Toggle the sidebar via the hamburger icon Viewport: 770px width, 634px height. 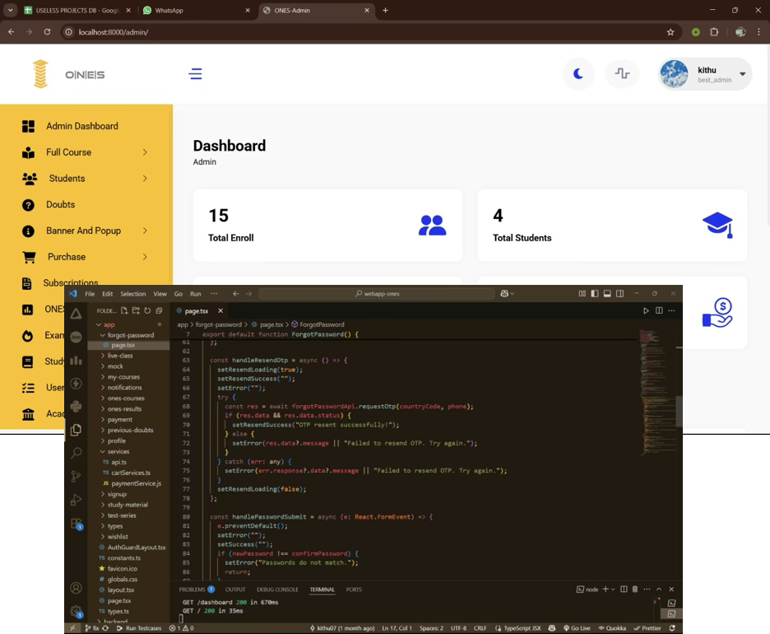(195, 74)
